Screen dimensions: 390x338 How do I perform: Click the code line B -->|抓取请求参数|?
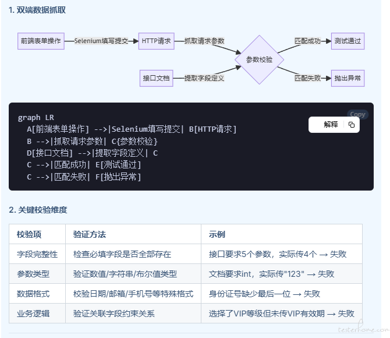(92, 141)
